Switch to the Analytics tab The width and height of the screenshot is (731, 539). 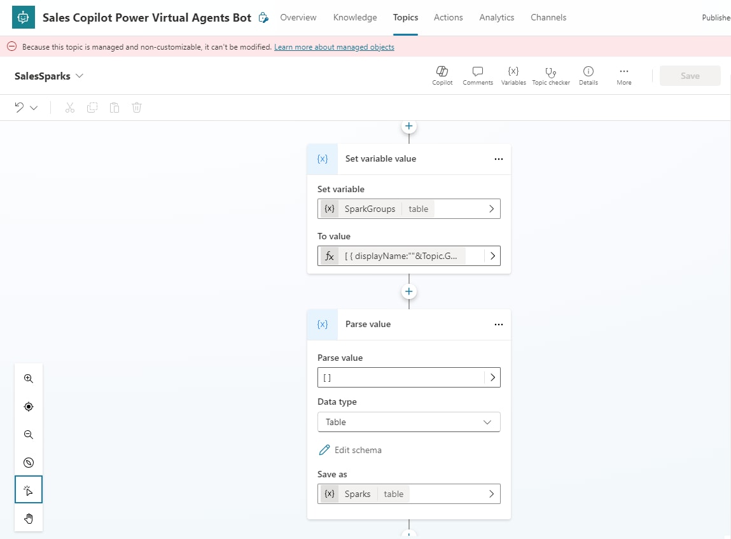(496, 18)
